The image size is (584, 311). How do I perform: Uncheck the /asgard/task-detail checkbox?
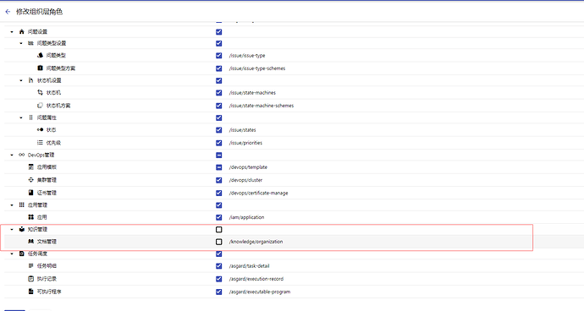point(219,266)
